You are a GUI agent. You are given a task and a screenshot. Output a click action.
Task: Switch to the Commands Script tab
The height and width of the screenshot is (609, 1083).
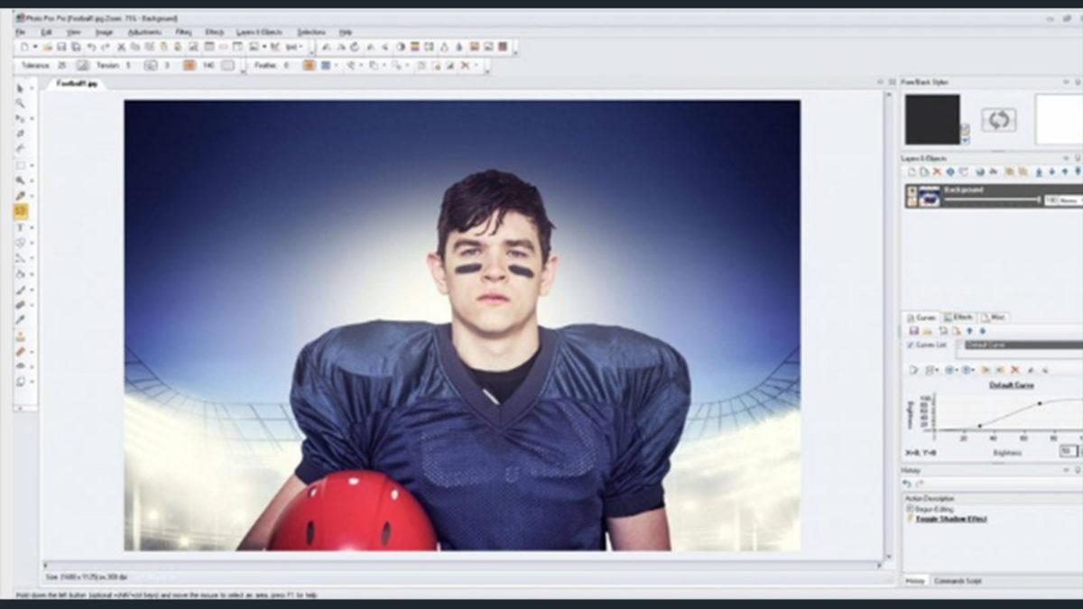point(958,580)
